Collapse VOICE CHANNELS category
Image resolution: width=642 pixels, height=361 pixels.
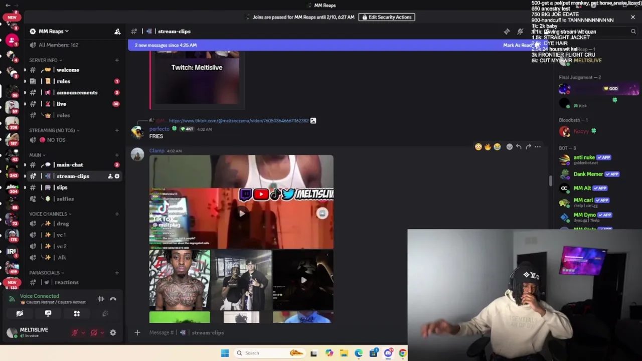(50, 214)
